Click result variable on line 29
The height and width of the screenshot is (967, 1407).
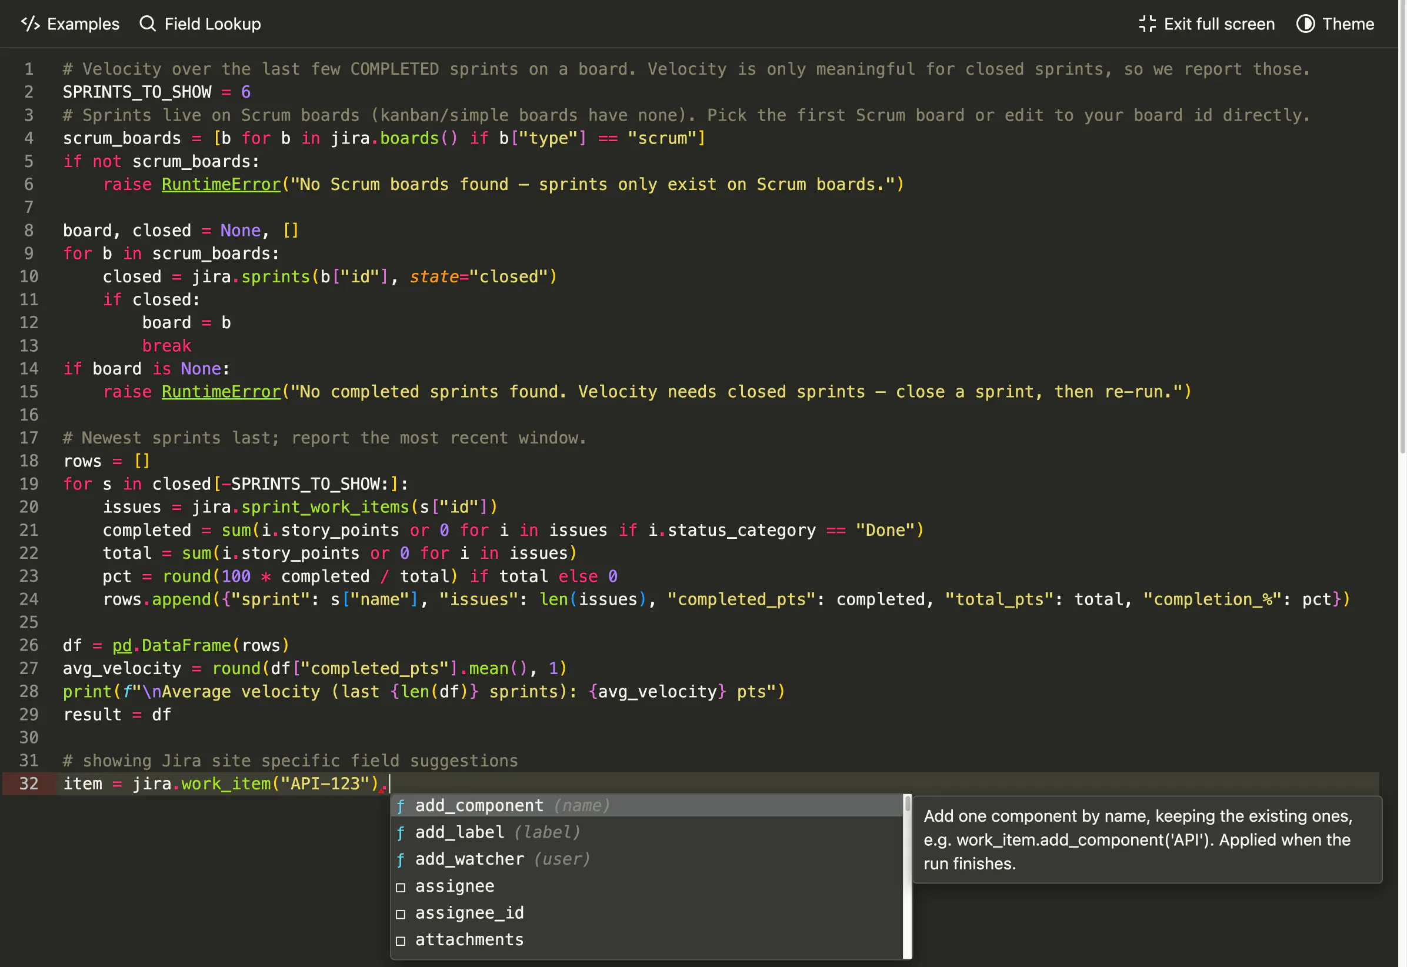tap(93, 715)
